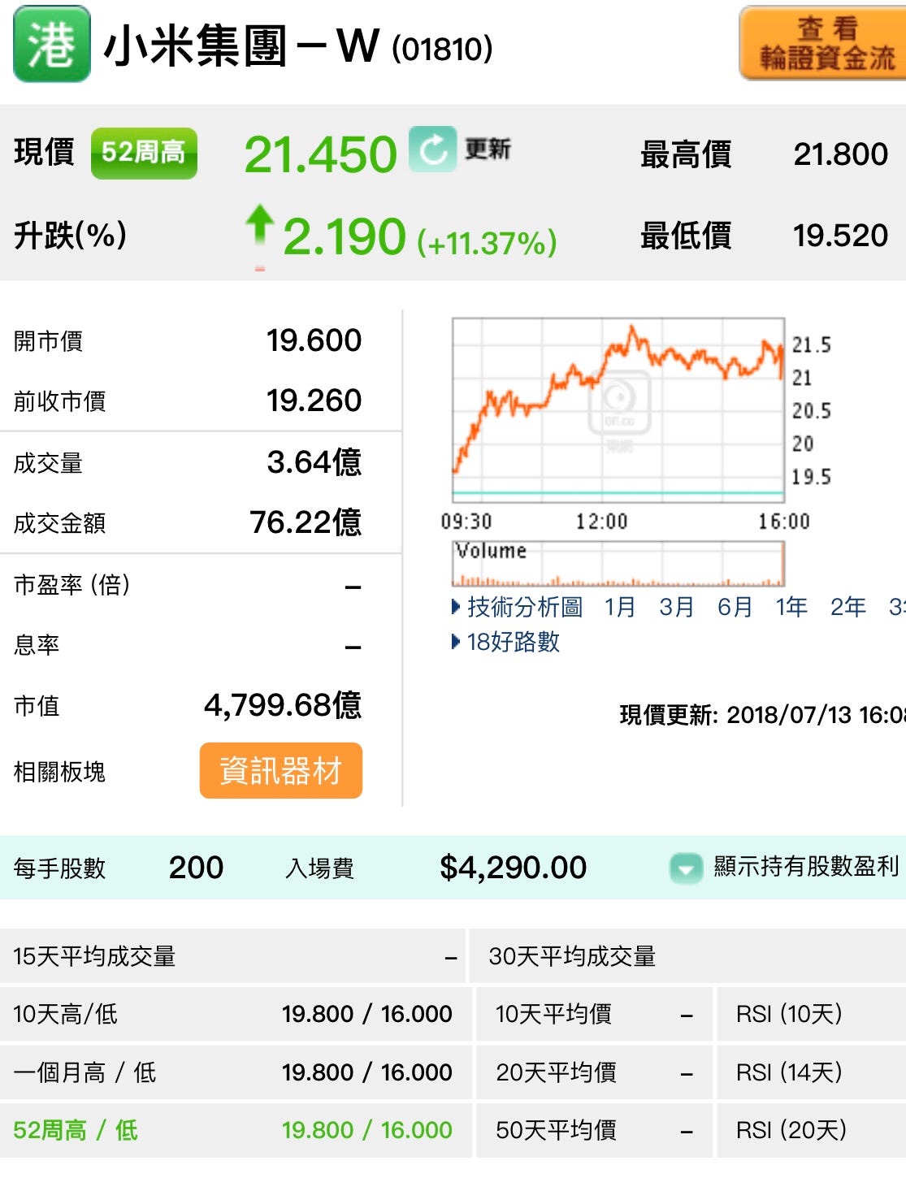Viewport: 906px width, 1178px height.
Task: Tap 最高價 value 21.800
Action: click(x=840, y=154)
